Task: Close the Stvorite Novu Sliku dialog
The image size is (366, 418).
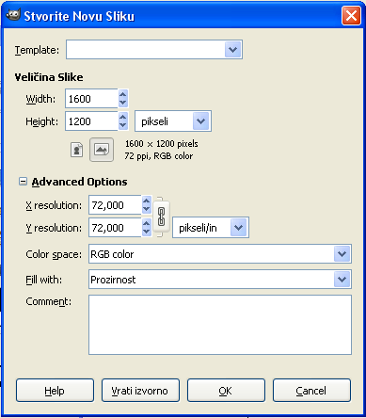Action: coord(351,15)
